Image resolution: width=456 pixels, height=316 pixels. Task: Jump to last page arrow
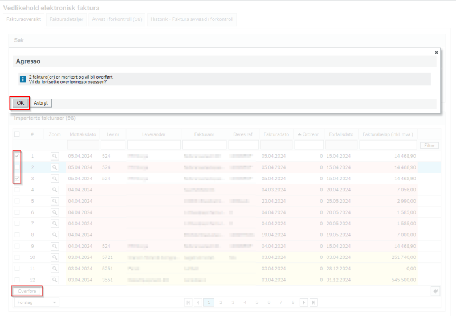pos(313,303)
